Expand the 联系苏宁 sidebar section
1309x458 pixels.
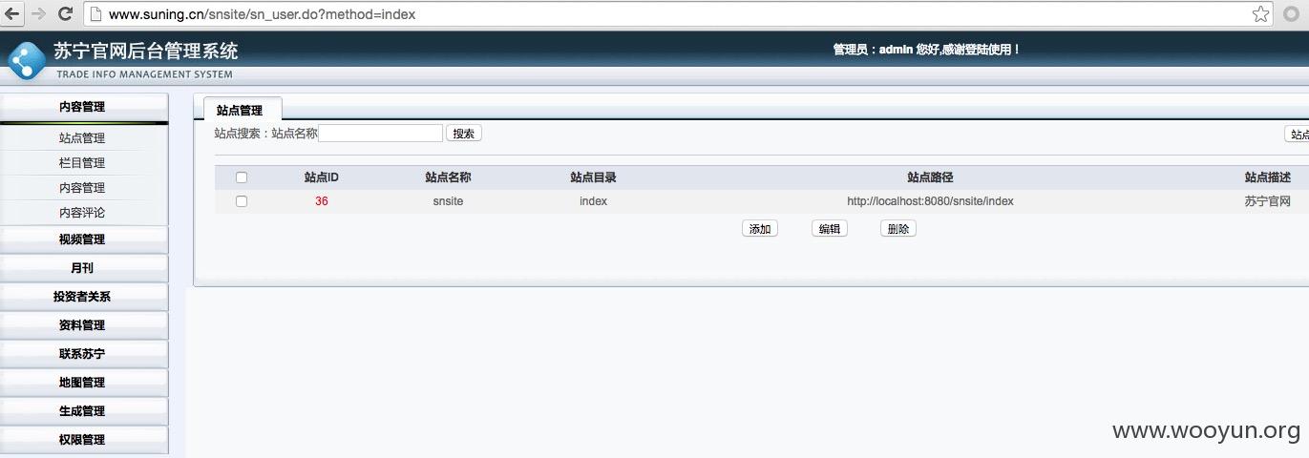tap(84, 354)
